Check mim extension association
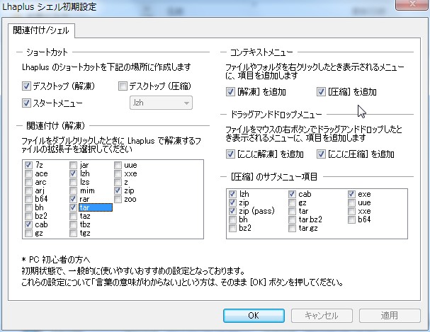The height and width of the screenshot is (332, 430). click(x=73, y=190)
